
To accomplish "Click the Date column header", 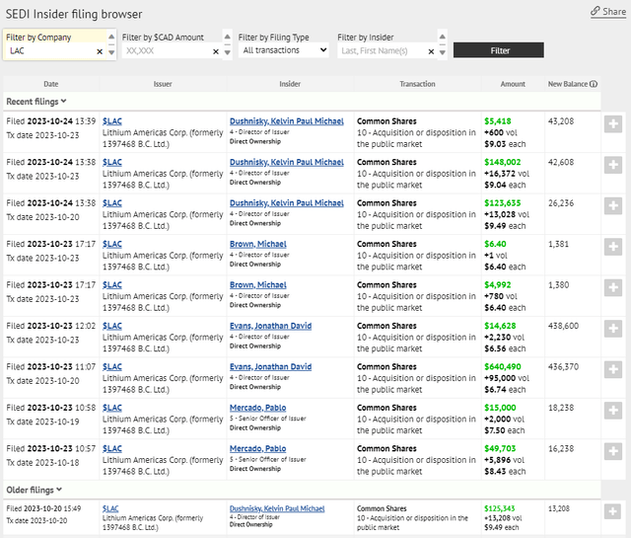I will pyautogui.click(x=50, y=84).
